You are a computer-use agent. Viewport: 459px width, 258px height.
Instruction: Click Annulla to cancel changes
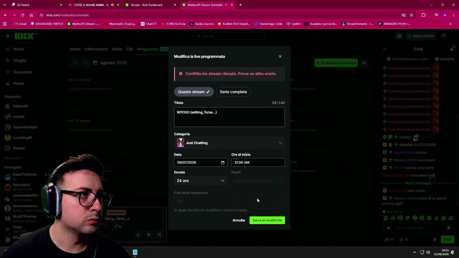238,220
